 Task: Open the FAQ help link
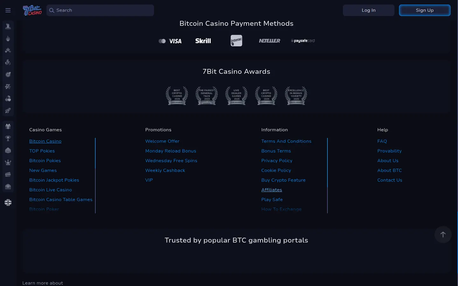382,141
